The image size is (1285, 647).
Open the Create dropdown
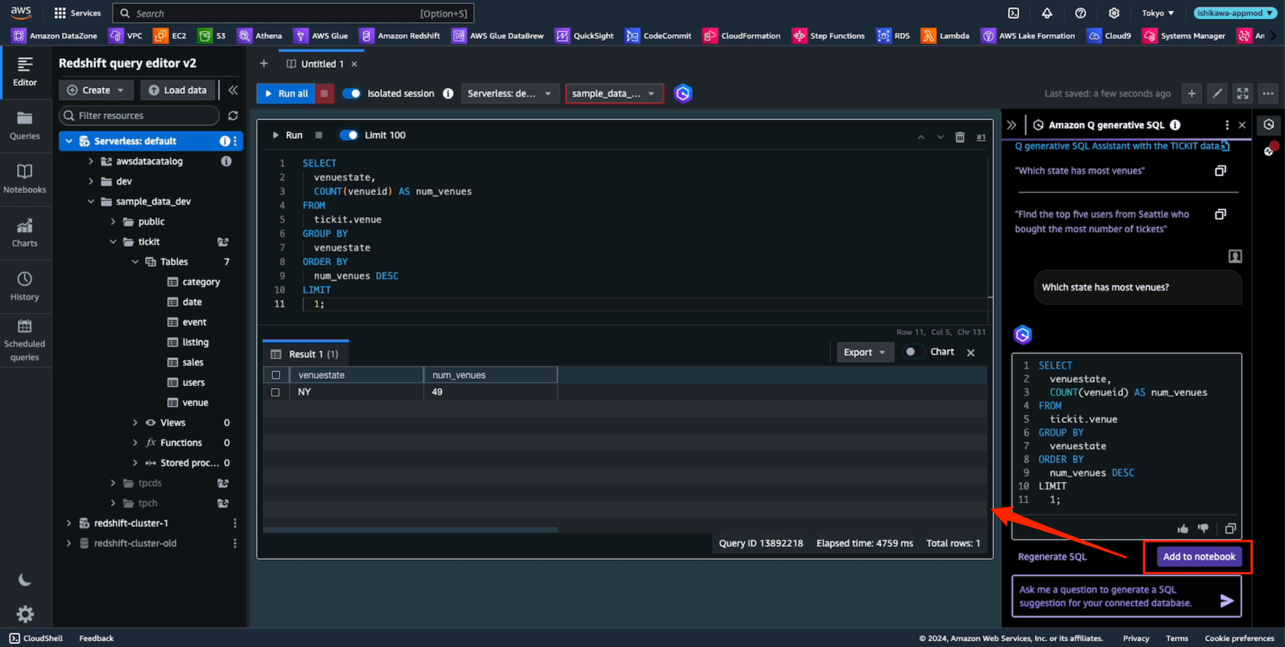(x=96, y=90)
